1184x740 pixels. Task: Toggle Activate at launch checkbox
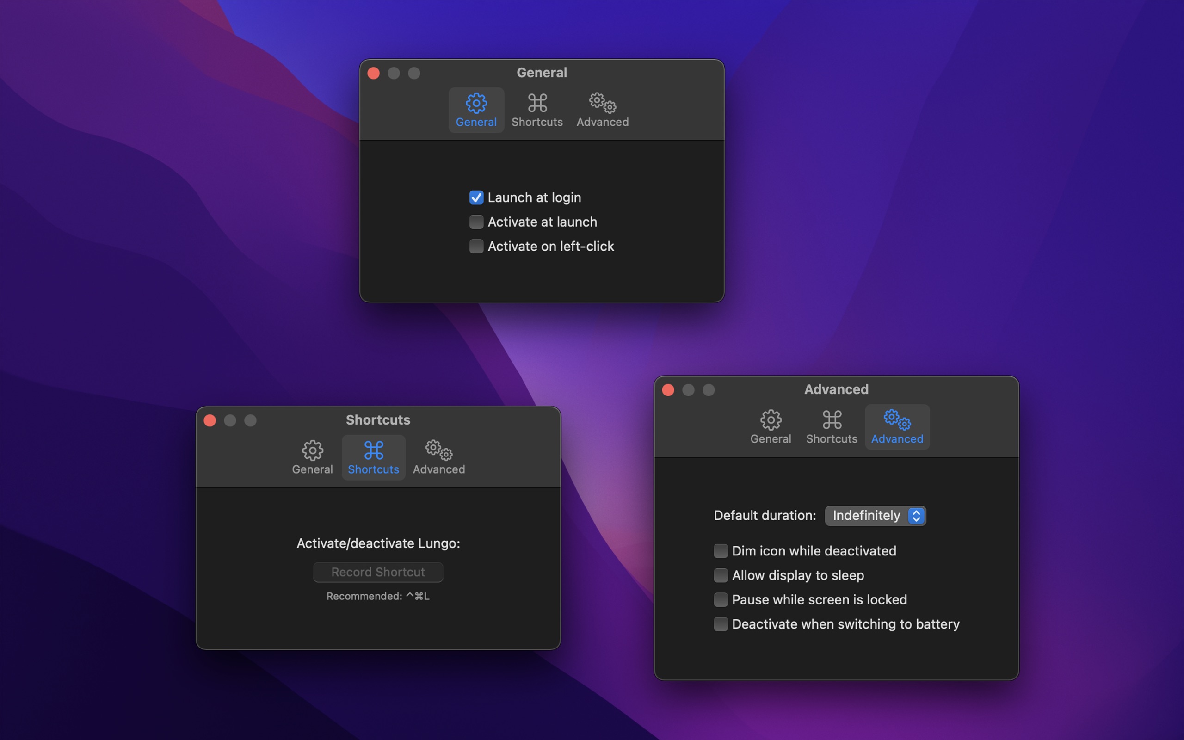click(x=475, y=222)
